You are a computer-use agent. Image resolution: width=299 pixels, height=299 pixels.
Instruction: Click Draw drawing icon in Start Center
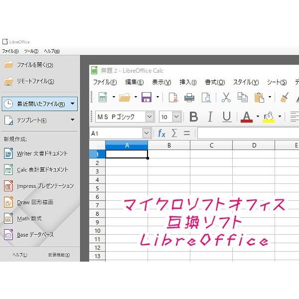(8, 202)
